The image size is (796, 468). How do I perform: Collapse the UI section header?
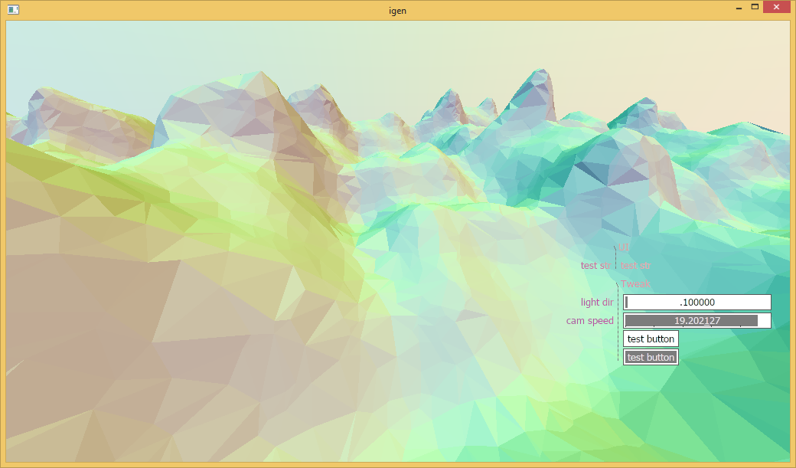click(x=625, y=247)
